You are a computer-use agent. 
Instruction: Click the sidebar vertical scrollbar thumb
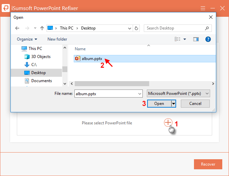(65, 69)
